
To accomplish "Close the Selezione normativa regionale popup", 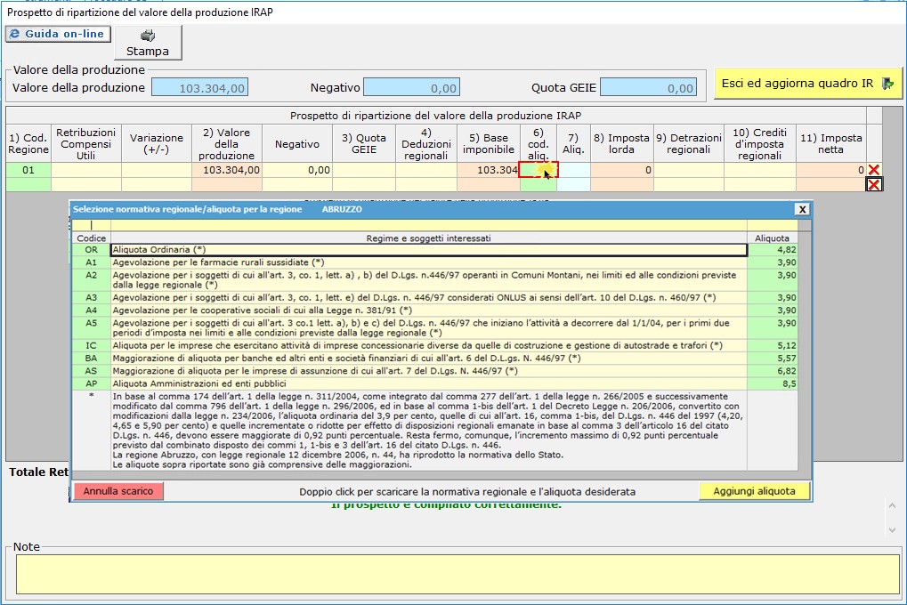I will (x=802, y=209).
